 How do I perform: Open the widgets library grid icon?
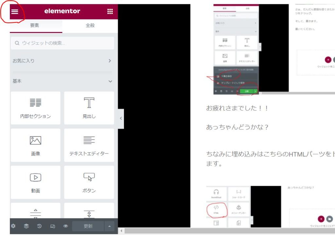click(x=110, y=11)
